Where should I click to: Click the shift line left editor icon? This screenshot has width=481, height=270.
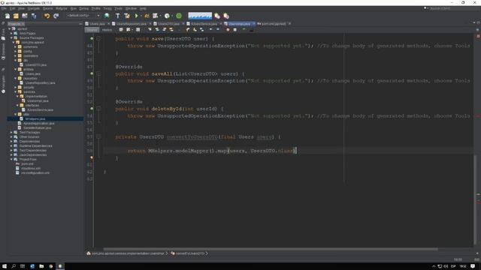tap(210, 30)
